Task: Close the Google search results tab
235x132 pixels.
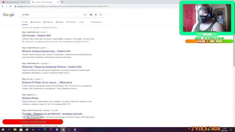Action: (x=58, y=2)
